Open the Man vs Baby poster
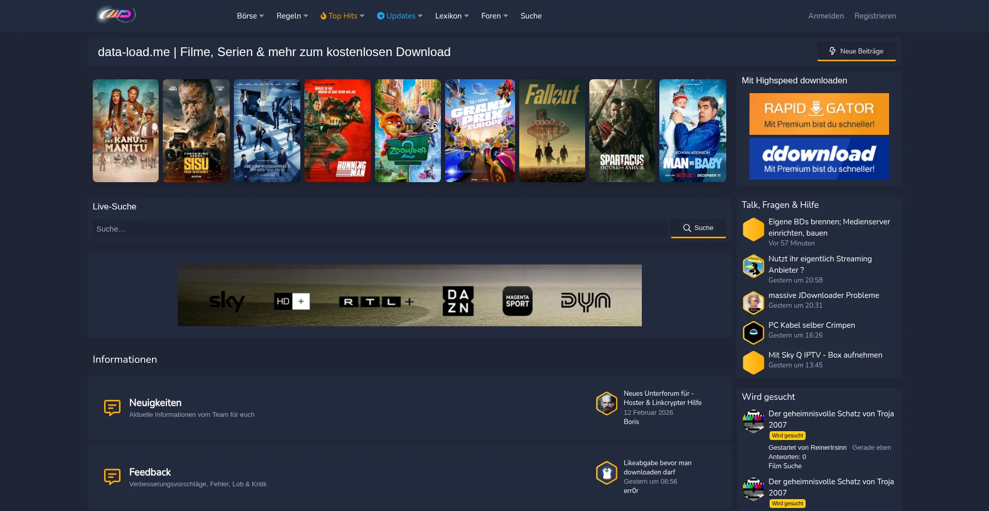 click(693, 131)
